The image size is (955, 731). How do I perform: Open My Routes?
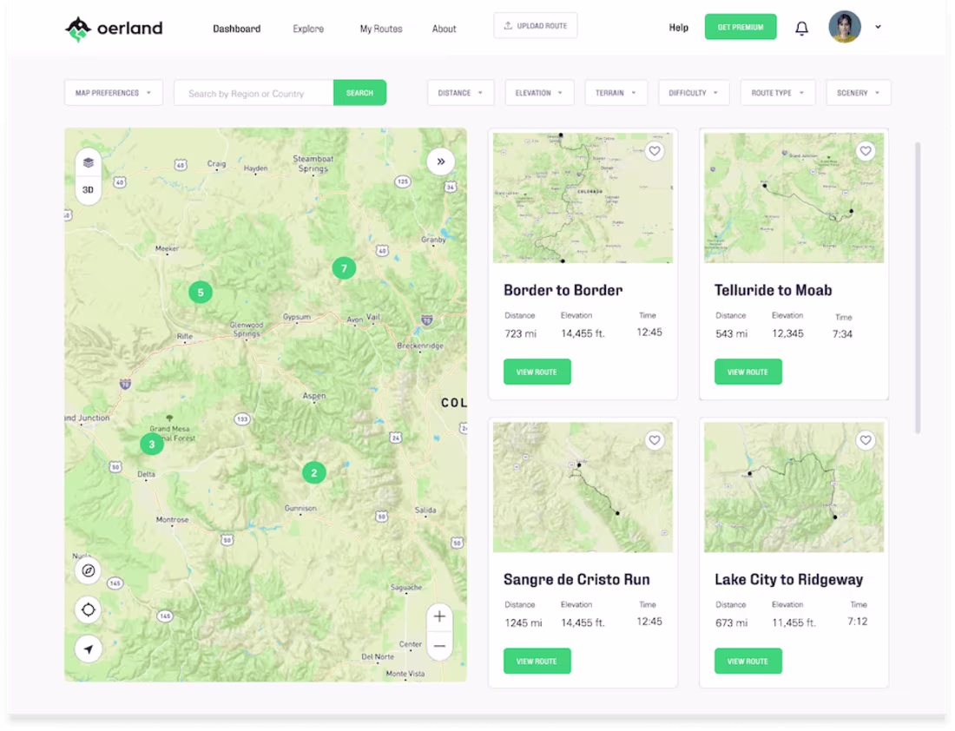pos(381,29)
